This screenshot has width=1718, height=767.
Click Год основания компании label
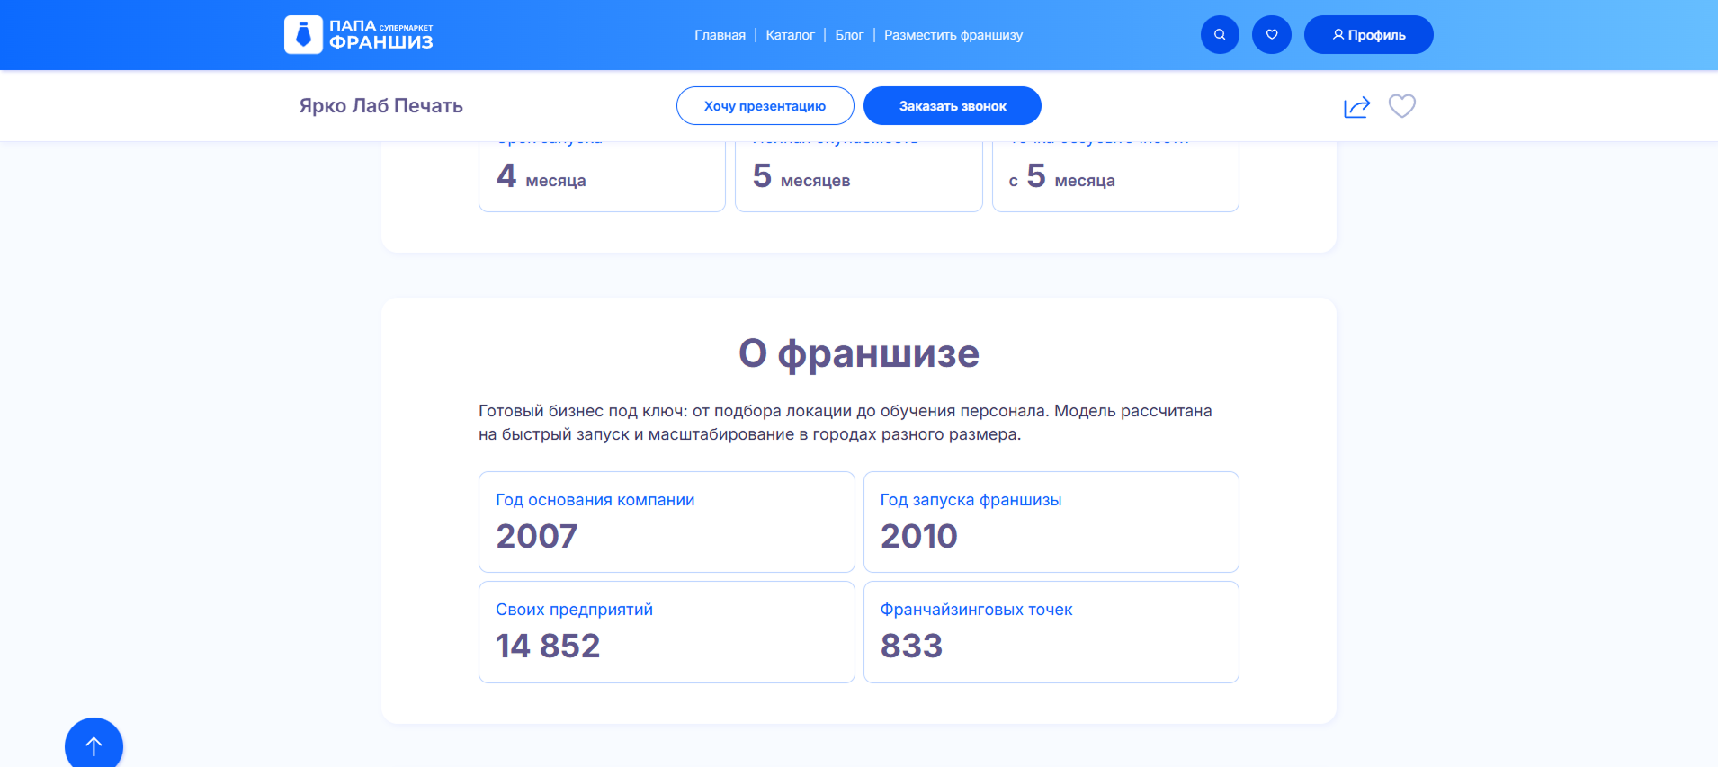[x=595, y=500]
